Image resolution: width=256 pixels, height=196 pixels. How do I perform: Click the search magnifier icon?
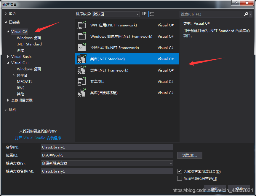(x=246, y=14)
